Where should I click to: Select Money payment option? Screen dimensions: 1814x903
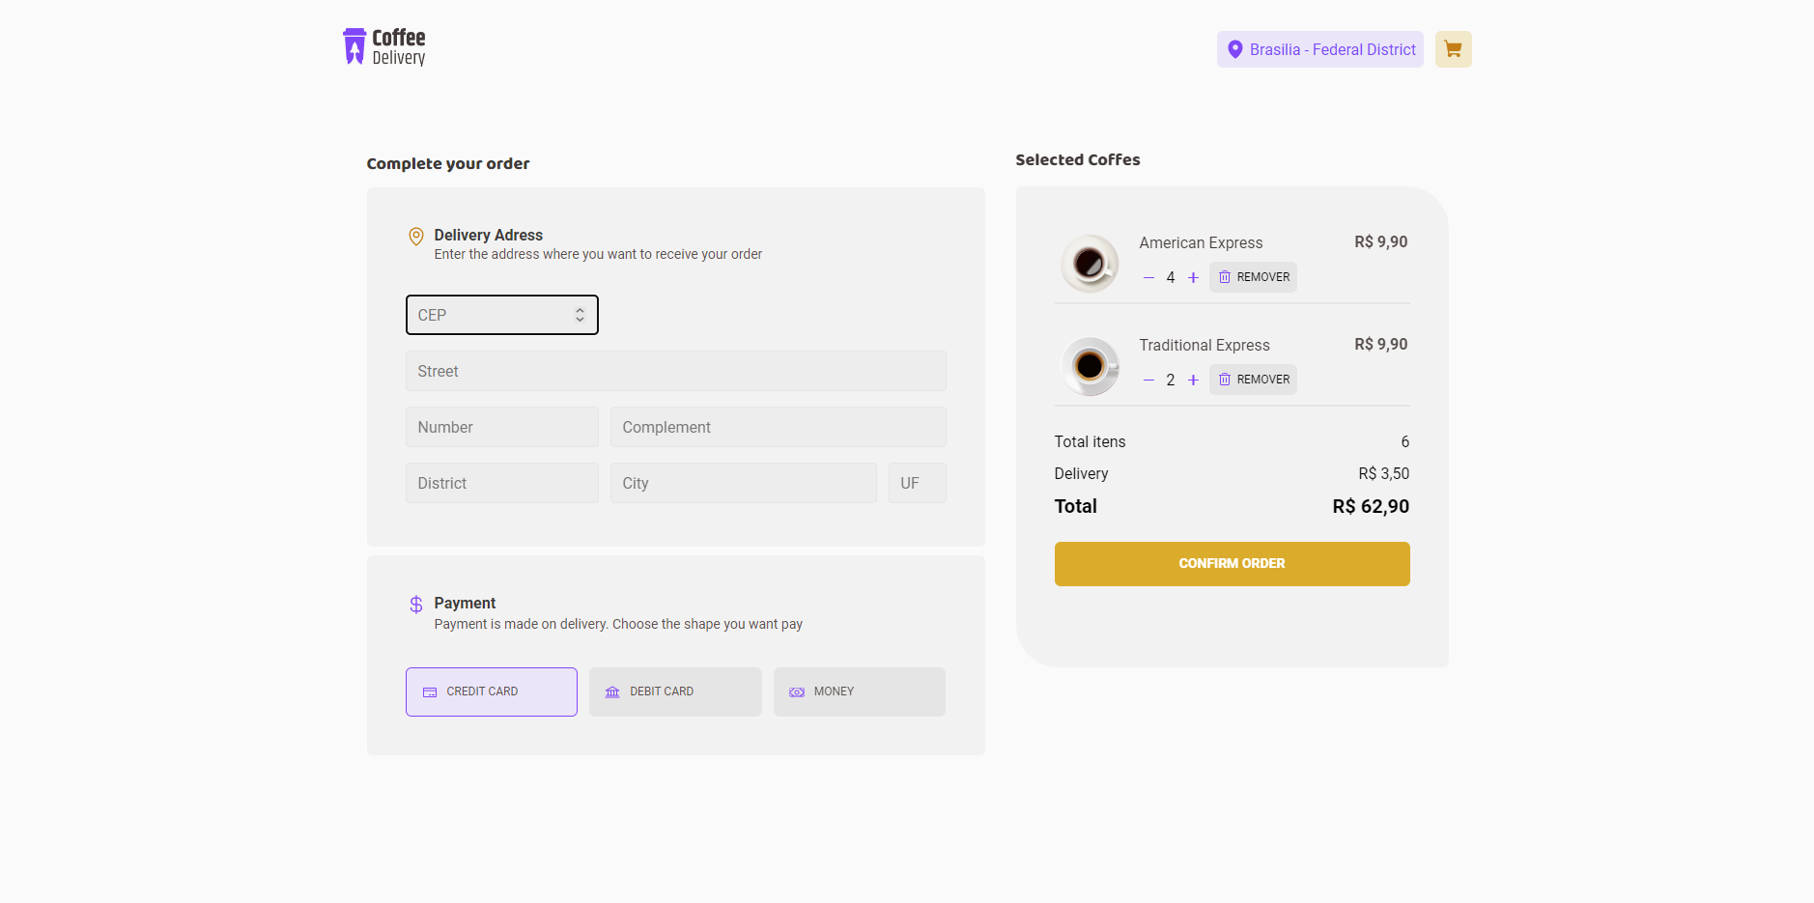[x=860, y=691]
